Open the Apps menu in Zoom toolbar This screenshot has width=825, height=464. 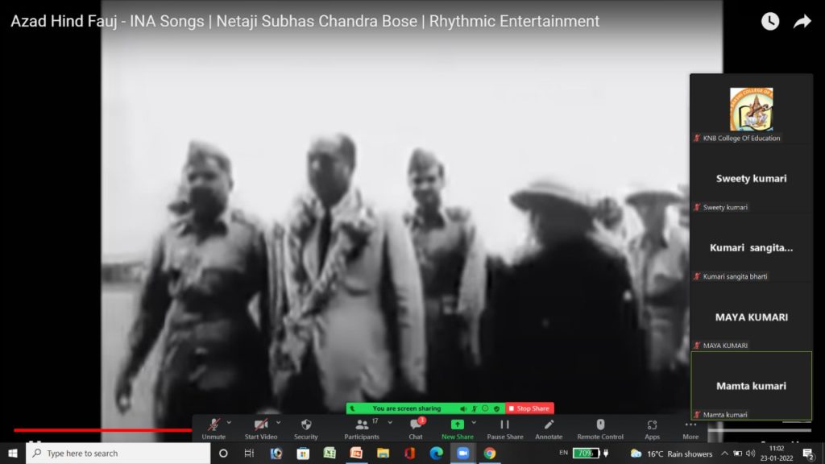(x=652, y=429)
